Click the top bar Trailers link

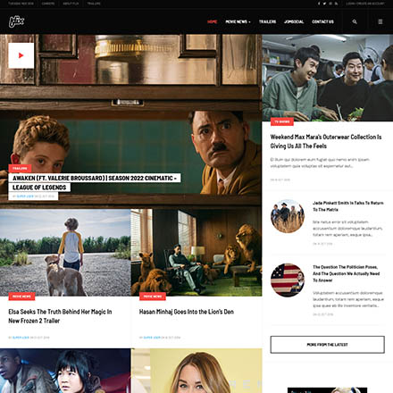tap(94, 4)
